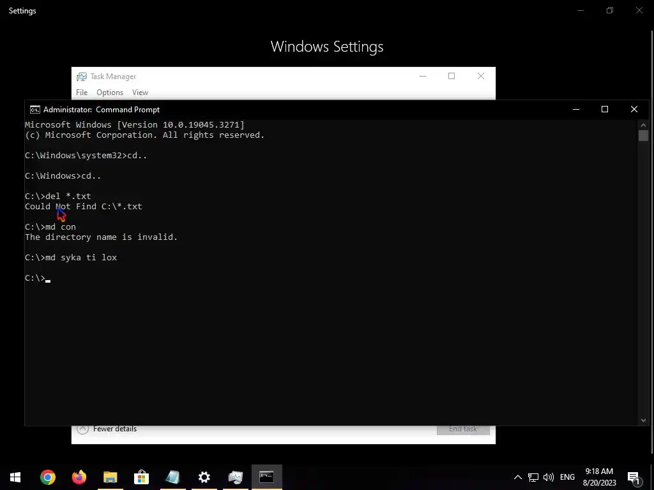Click the Command Prompt scrollbar thumb
This screenshot has height=490, width=654.
(x=643, y=136)
